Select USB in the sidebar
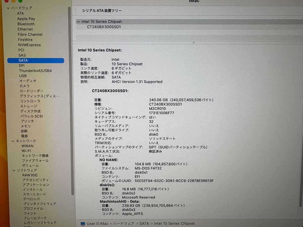The height and width of the screenshot is (227, 303). tap(22, 76)
